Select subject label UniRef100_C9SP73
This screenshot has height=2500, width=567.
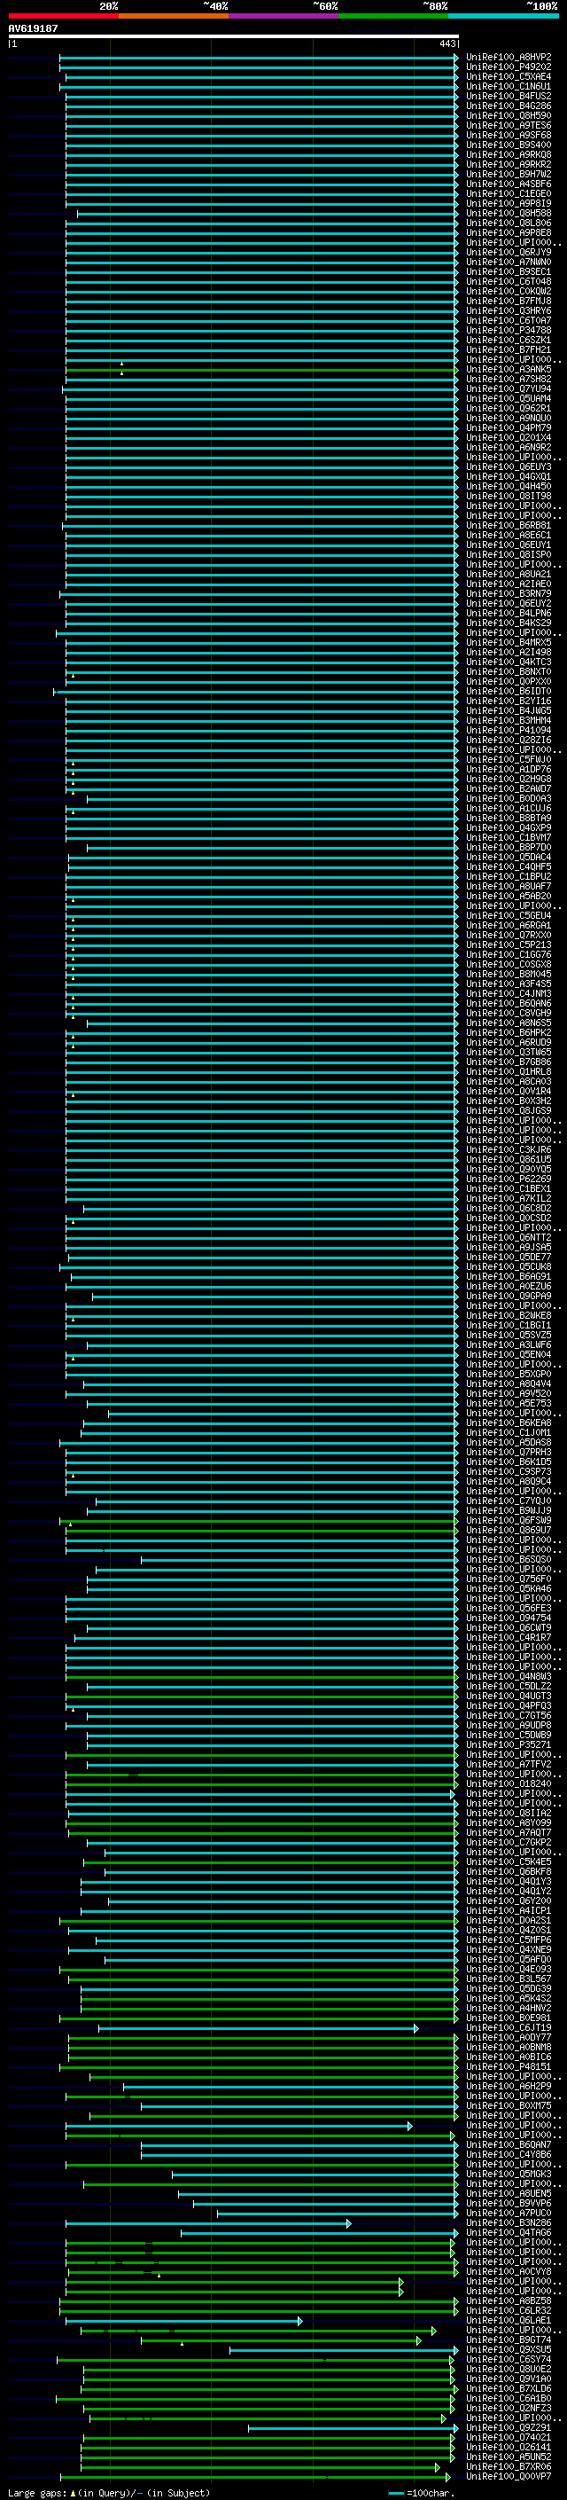tap(508, 1472)
